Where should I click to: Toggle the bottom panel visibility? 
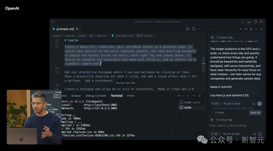[x=249, y=22]
